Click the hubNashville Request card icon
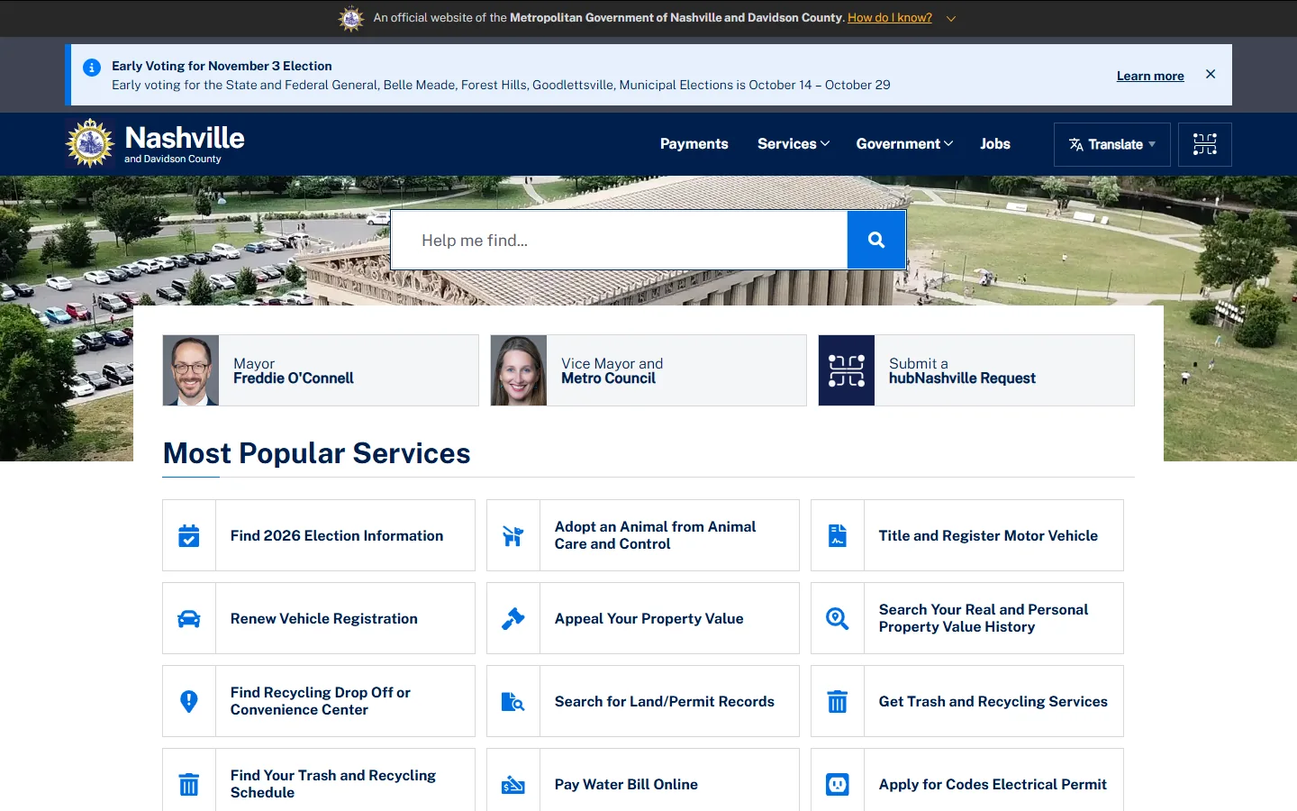The width and height of the screenshot is (1297, 811). [847, 370]
